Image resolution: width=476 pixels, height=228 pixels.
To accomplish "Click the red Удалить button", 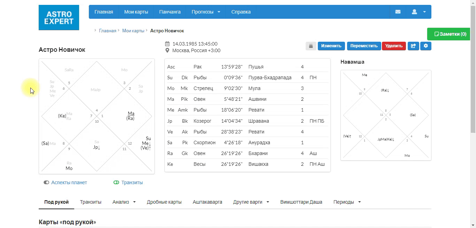I will coord(394,46).
